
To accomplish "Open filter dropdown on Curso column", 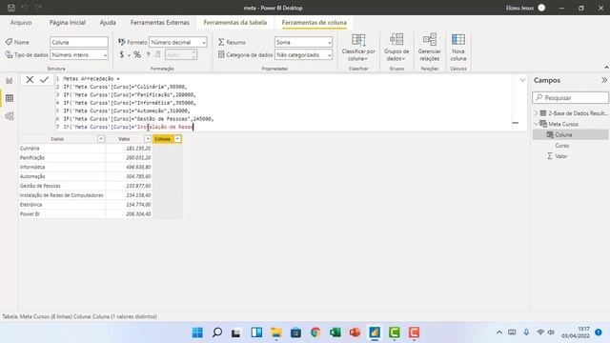I will point(101,139).
